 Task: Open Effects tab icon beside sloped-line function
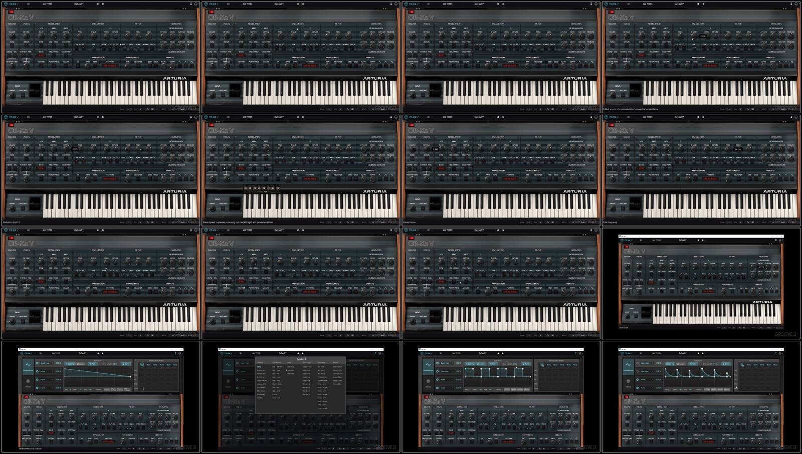click(x=28, y=383)
